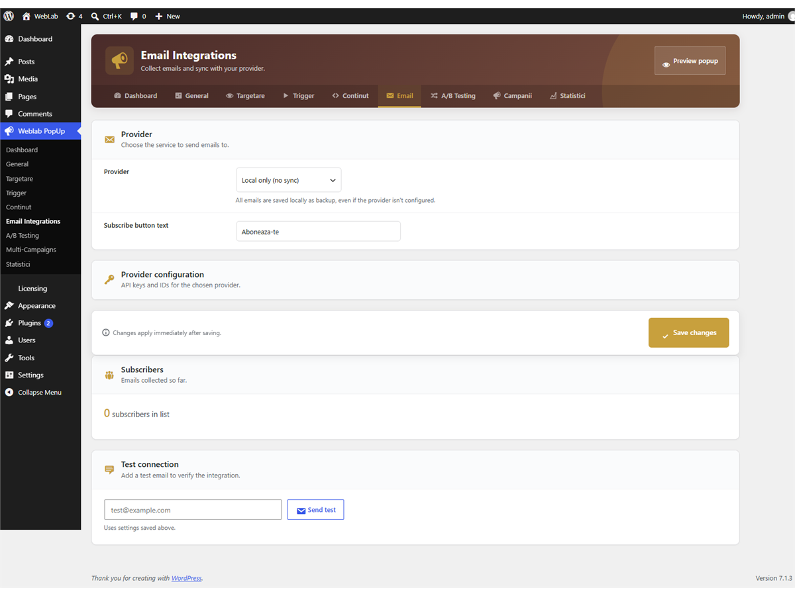795x596 pixels.
Task: Click the WordPress logo icon in admin bar
Action: [9, 16]
